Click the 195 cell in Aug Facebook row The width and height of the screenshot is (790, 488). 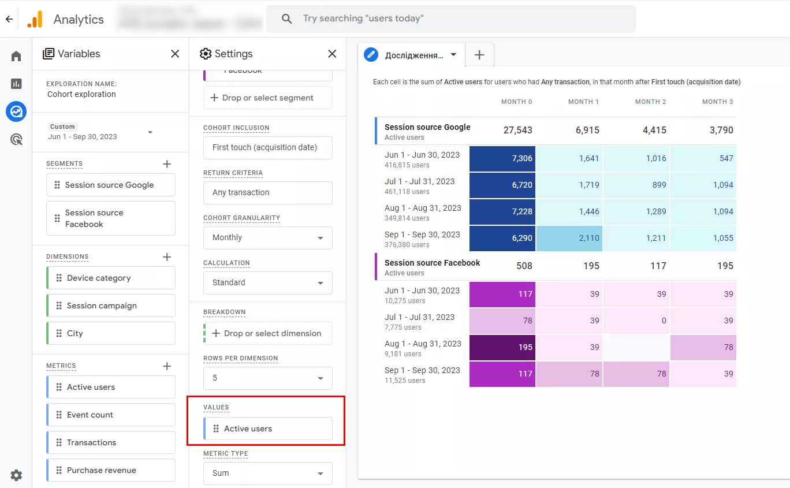[502, 347]
